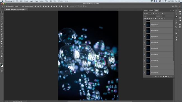
Task: Click the delete layer trash icon
Action: coord(171,76)
